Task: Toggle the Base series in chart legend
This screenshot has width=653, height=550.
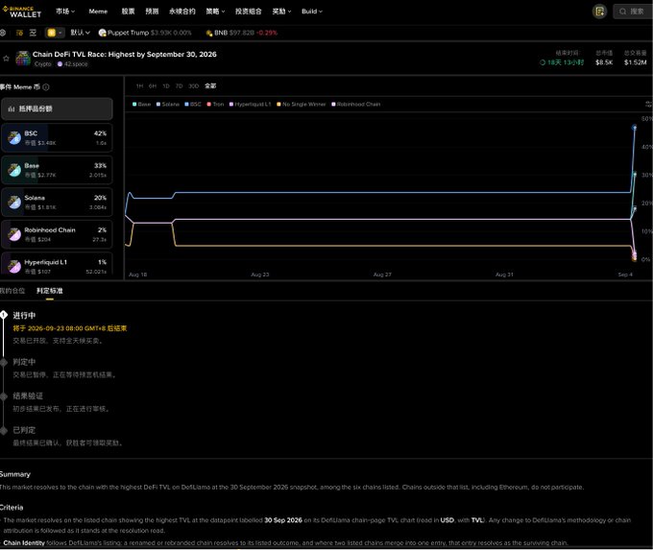Action: click(x=141, y=104)
